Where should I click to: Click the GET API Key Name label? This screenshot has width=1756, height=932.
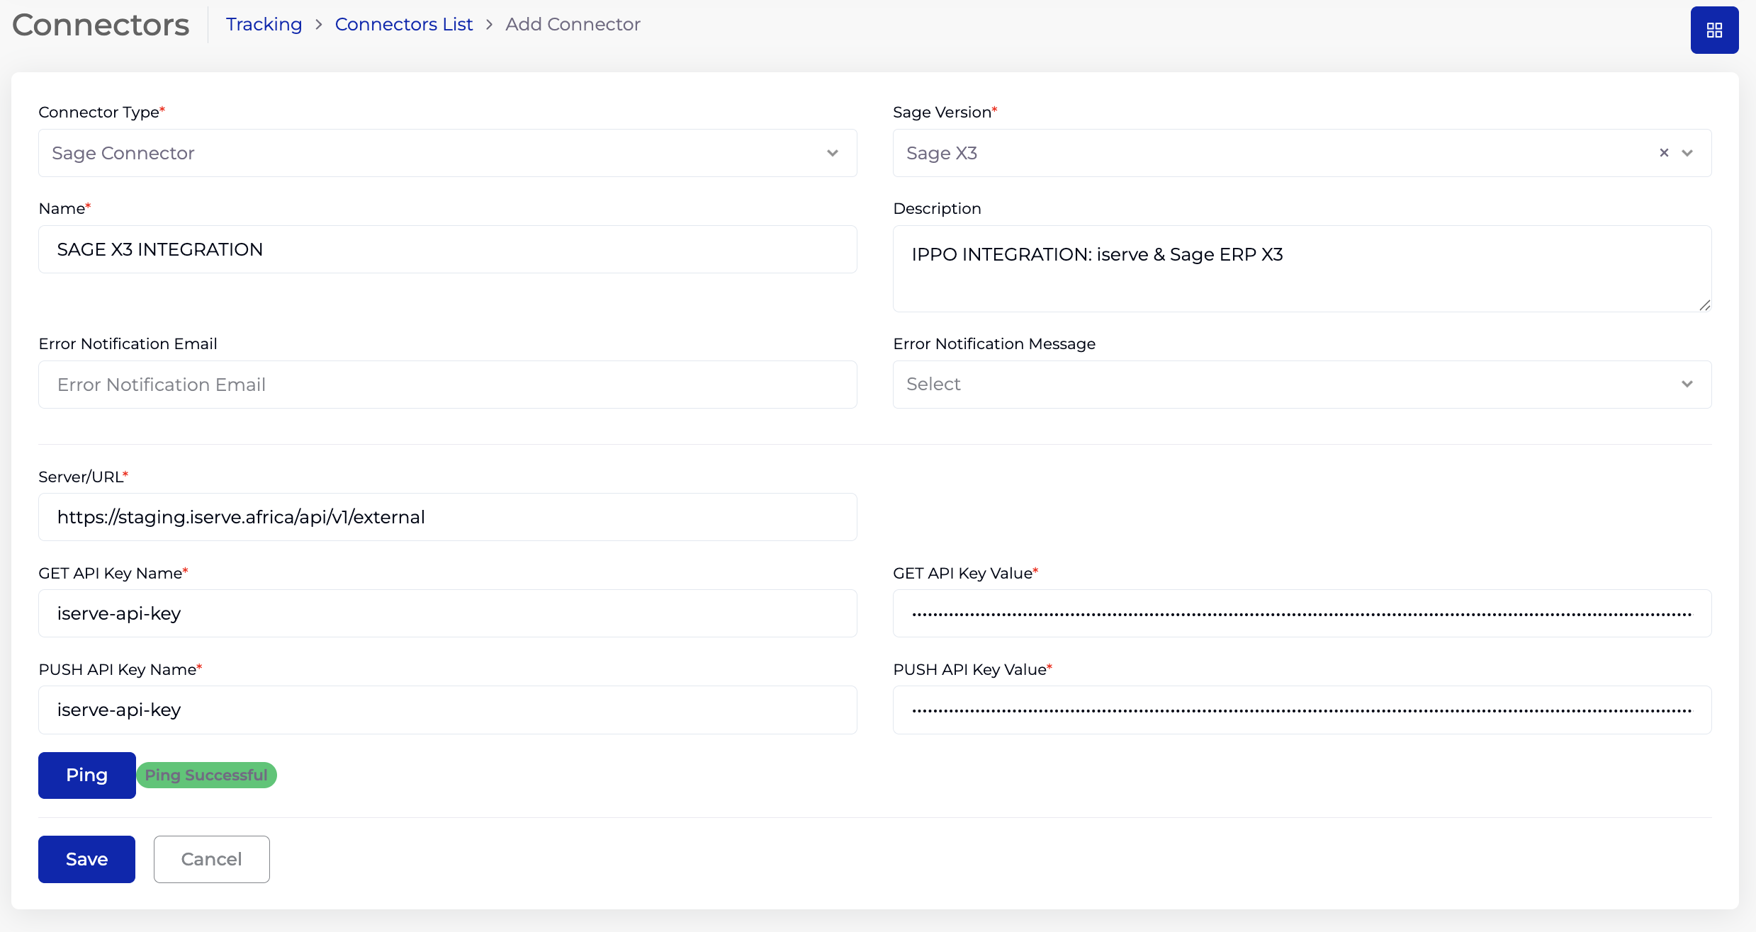tap(113, 573)
